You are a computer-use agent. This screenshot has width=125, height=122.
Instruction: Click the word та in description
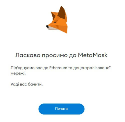tap(70, 68)
